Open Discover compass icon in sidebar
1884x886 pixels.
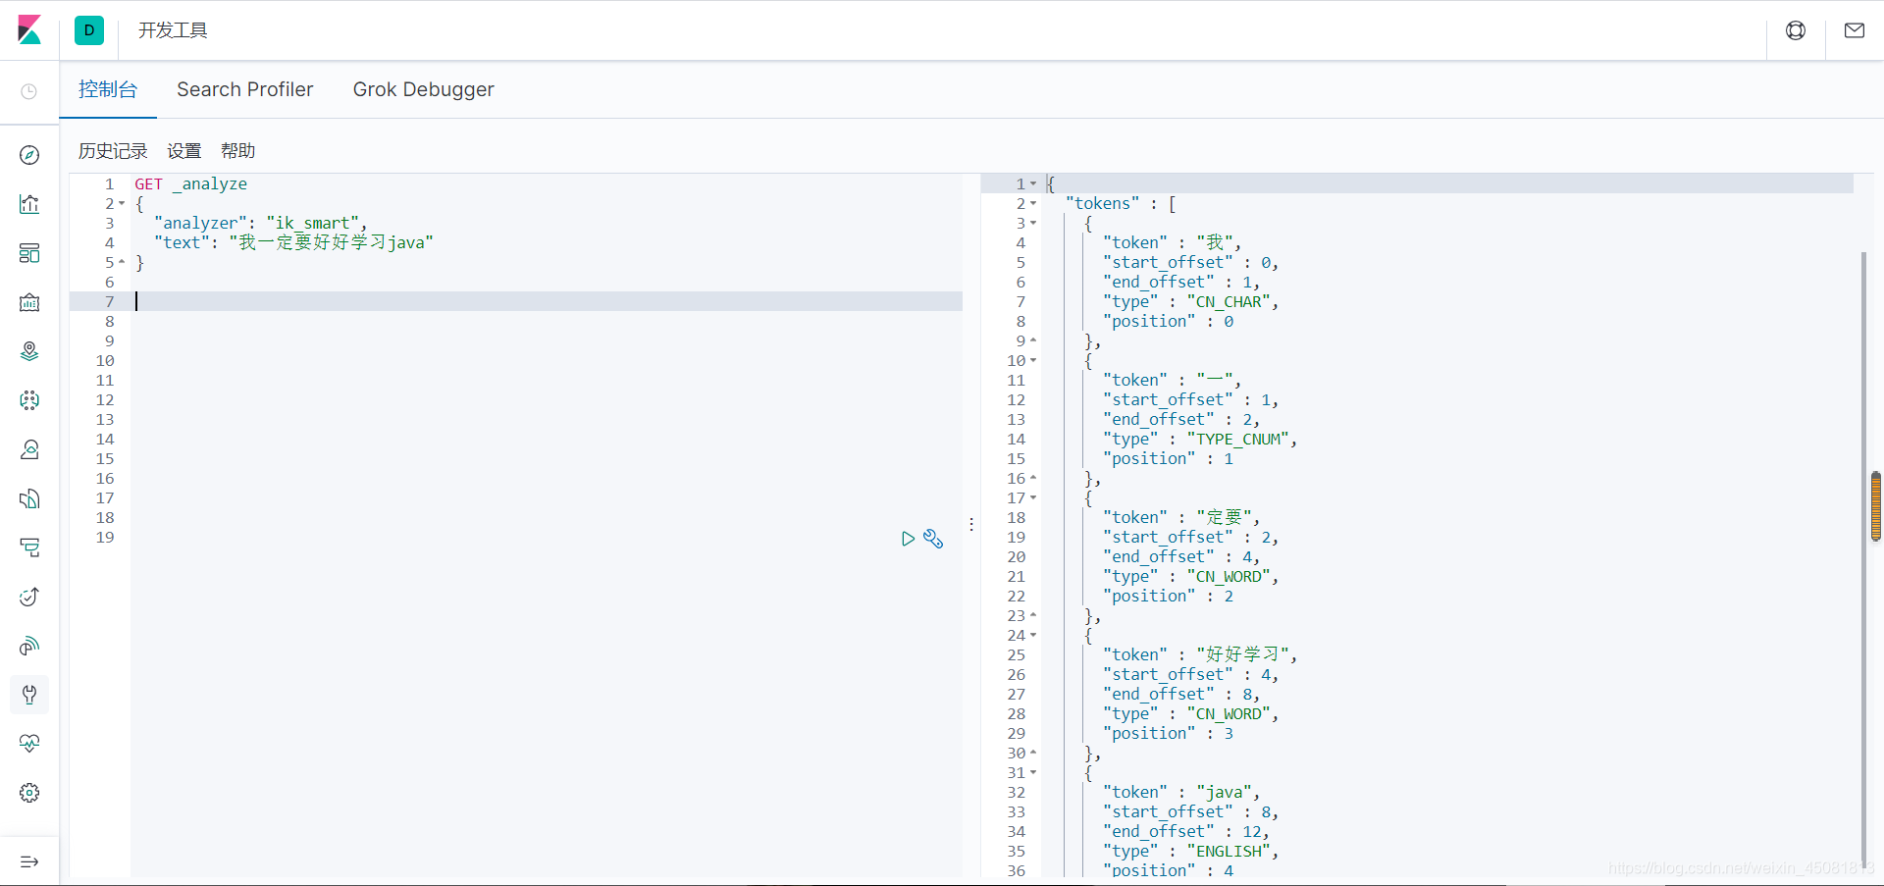click(29, 155)
